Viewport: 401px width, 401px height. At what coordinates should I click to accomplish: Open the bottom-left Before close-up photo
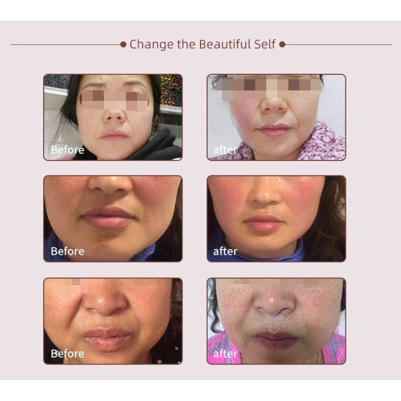(x=113, y=321)
